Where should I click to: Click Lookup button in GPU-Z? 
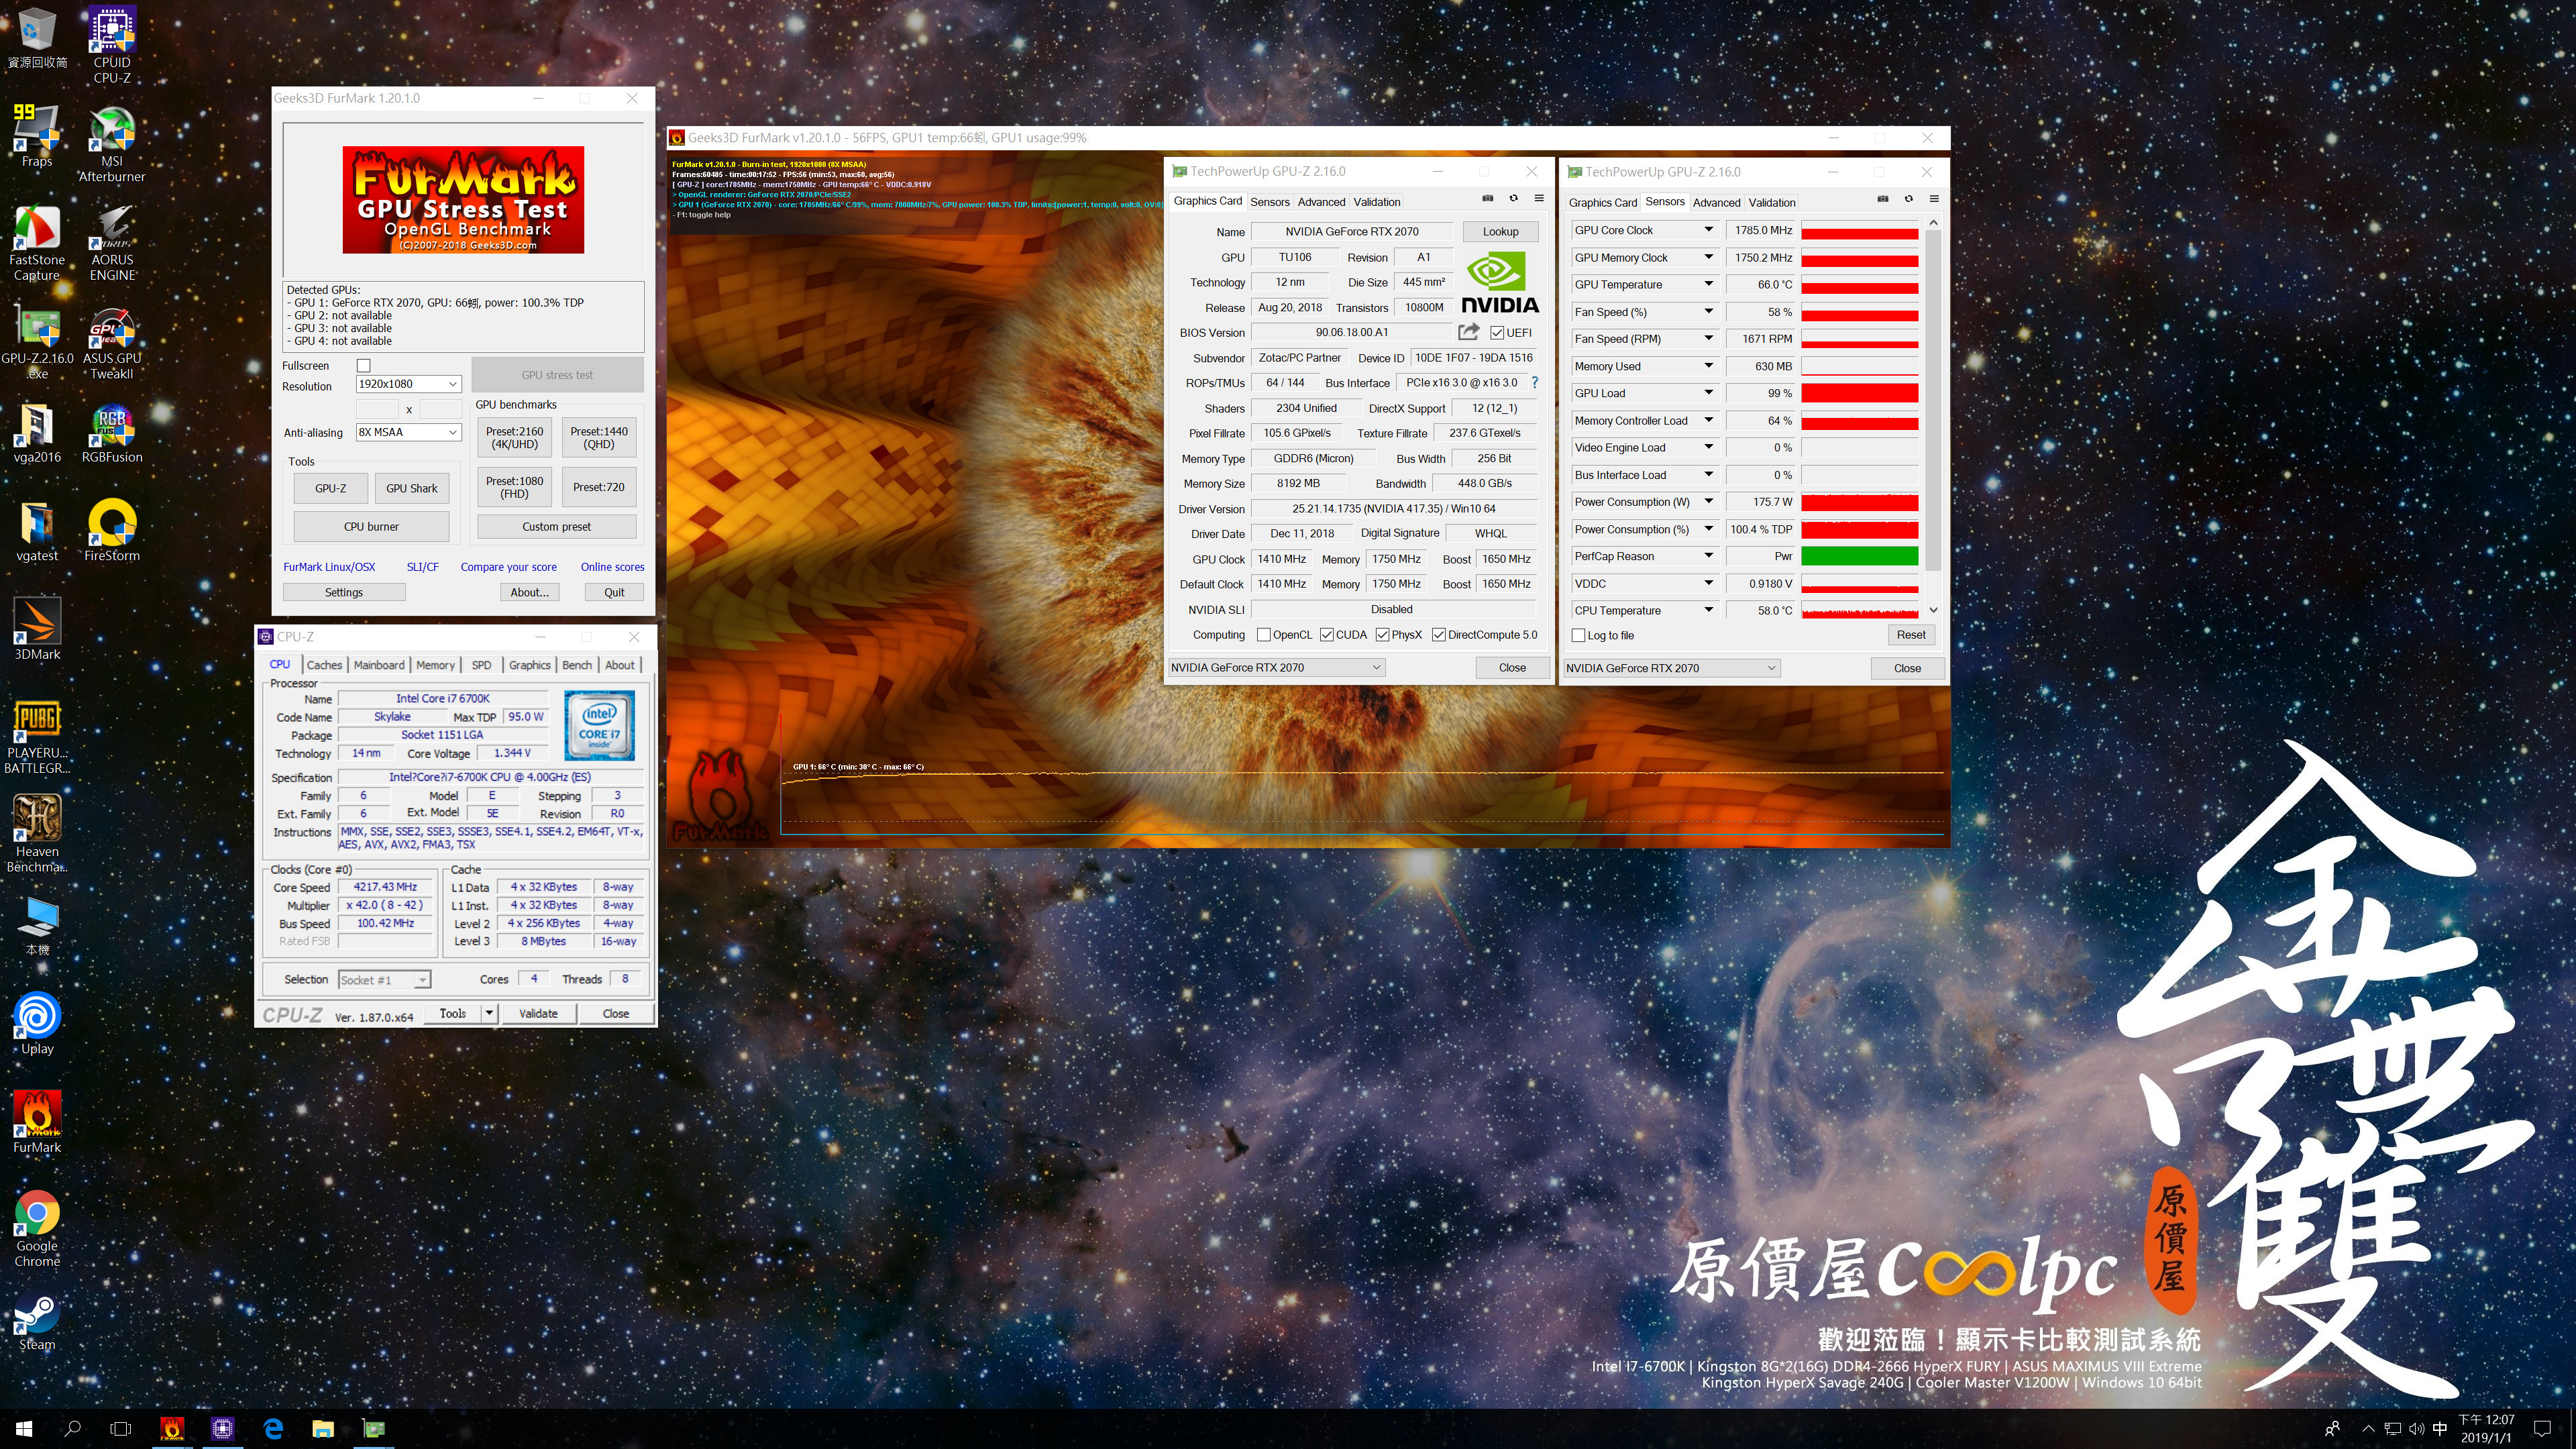tap(1500, 231)
